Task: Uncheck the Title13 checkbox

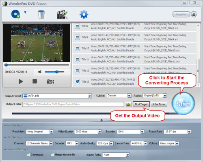Action: [77, 81]
